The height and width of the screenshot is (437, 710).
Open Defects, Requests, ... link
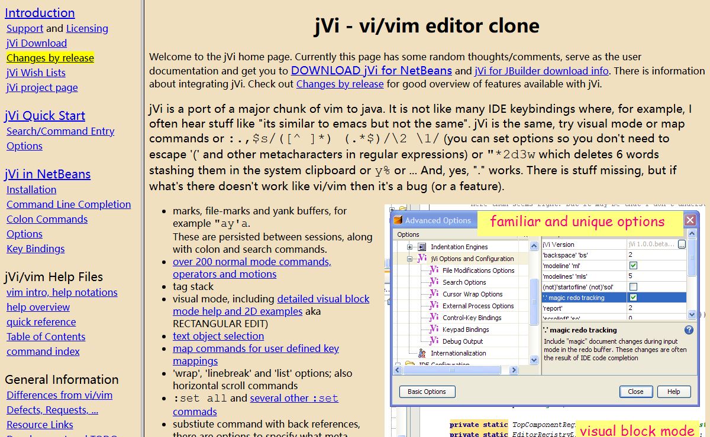click(53, 410)
